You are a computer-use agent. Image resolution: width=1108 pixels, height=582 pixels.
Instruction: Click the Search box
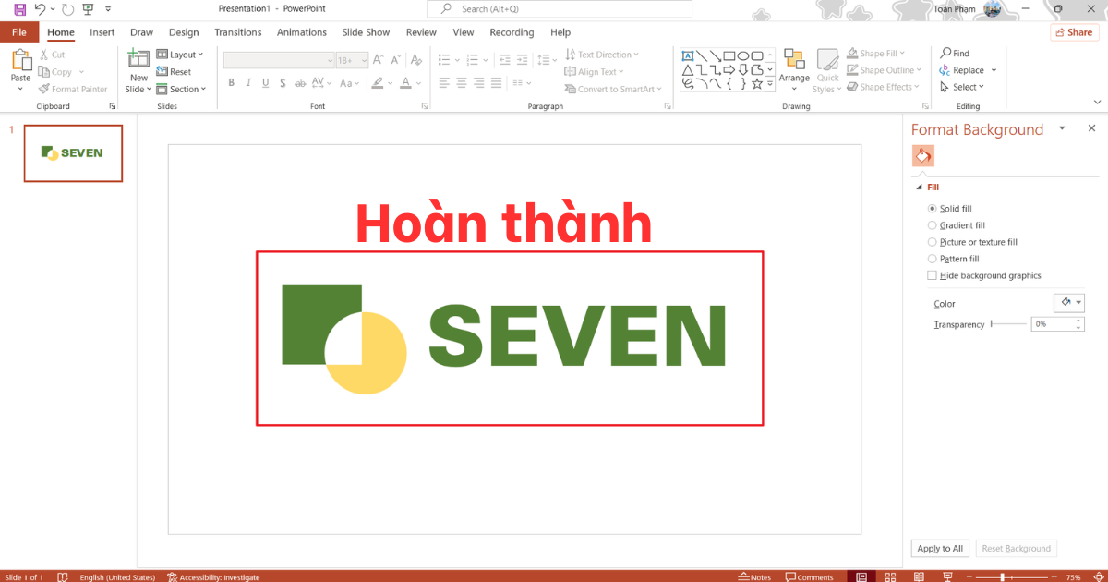tap(560, 9)
